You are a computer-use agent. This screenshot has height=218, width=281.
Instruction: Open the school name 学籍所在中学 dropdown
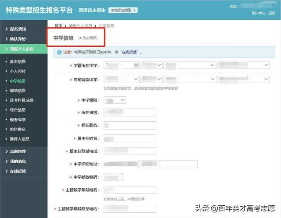[243, 65]
